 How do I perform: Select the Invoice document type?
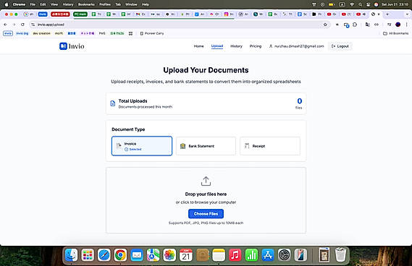click(142, 146)
